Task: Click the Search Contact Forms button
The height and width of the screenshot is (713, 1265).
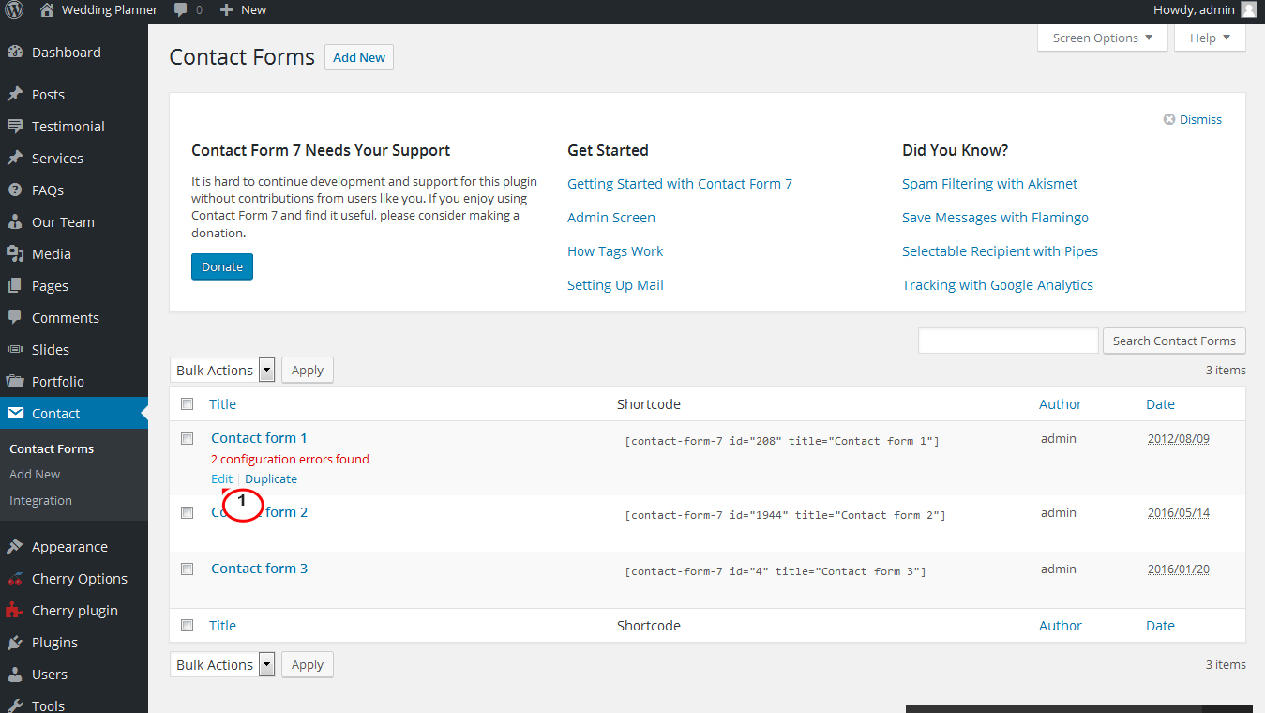Action: coord(1174,341)
